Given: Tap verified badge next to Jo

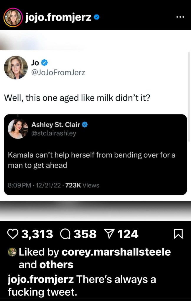Looking at the screenshot, I should 45,62.
